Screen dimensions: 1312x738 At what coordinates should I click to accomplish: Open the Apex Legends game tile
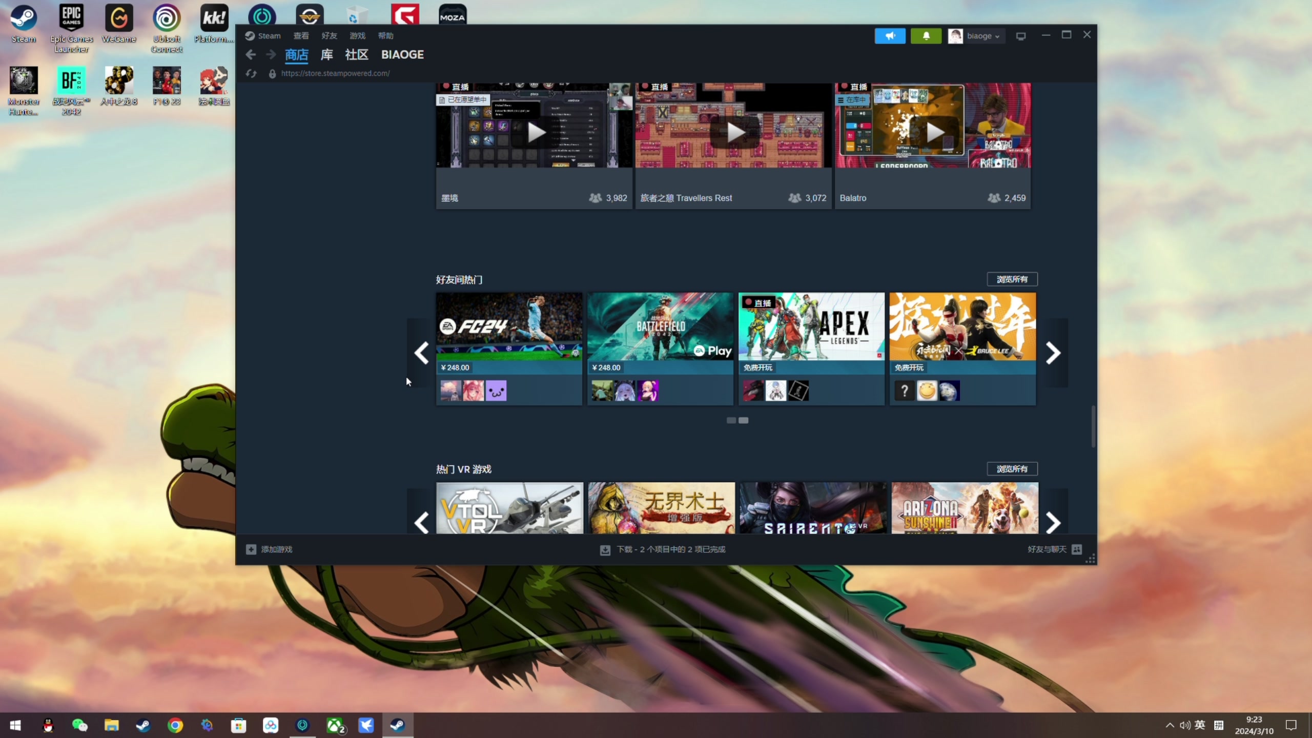coord(811,326)
